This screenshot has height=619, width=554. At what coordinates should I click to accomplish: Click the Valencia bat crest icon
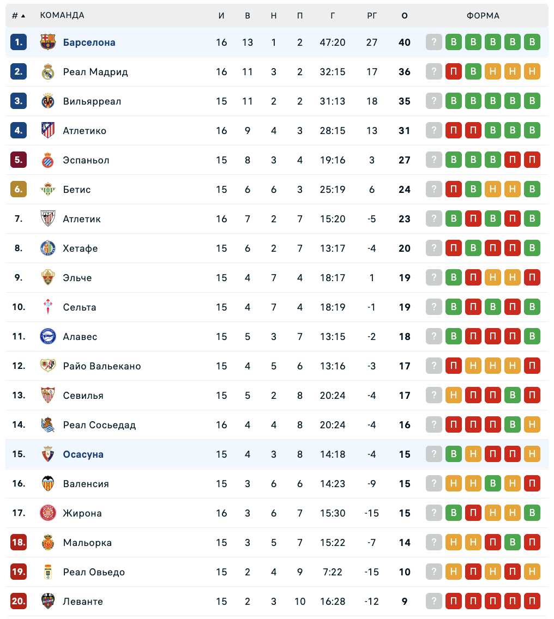[48, 484]
